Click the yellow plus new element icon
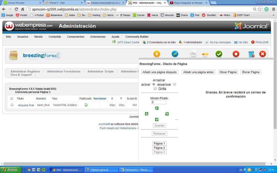Viewport: 277px width, 173px height. (x=157, y=54)
